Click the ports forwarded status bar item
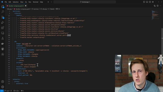Viewport: 163px width, 92px height. pyautogui.click(x=22, y=91)
